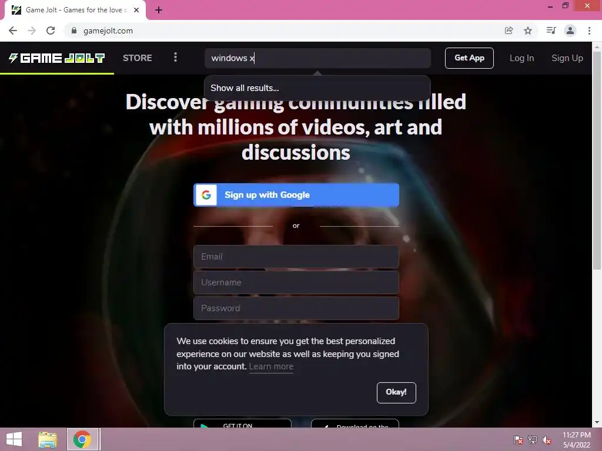This screenshot has height=451, width=602.
Task: Open the Chrome three-dot menu
Action: coord(589,31)
